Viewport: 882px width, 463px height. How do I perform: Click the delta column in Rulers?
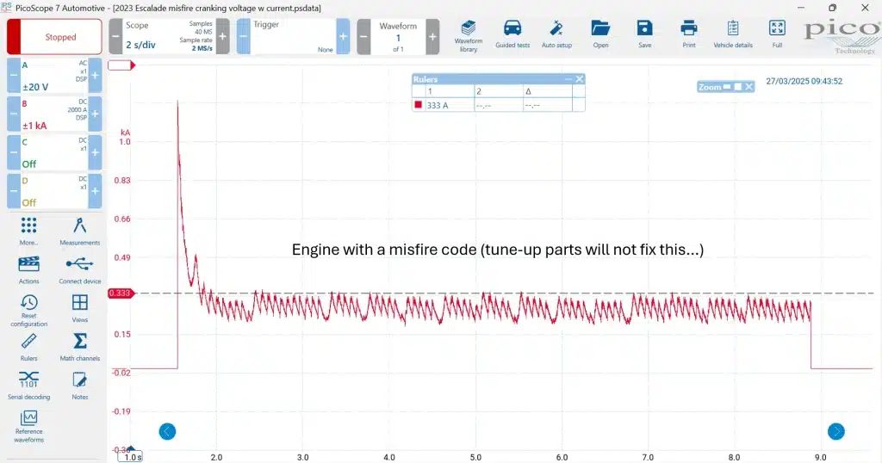click(547, 91)
